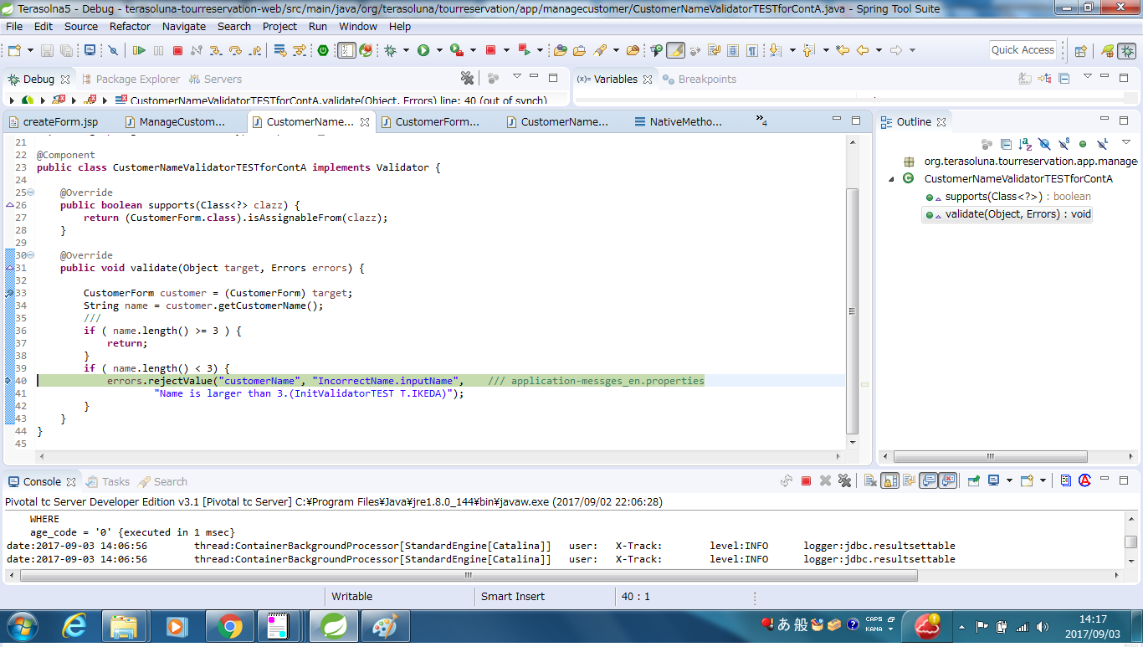Click the Clear Console icon
This screenshot has height=647, width=1143.
point(870,481)
